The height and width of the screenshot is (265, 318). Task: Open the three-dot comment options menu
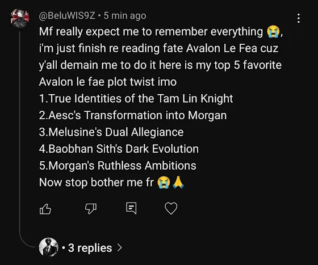point(298,18)
